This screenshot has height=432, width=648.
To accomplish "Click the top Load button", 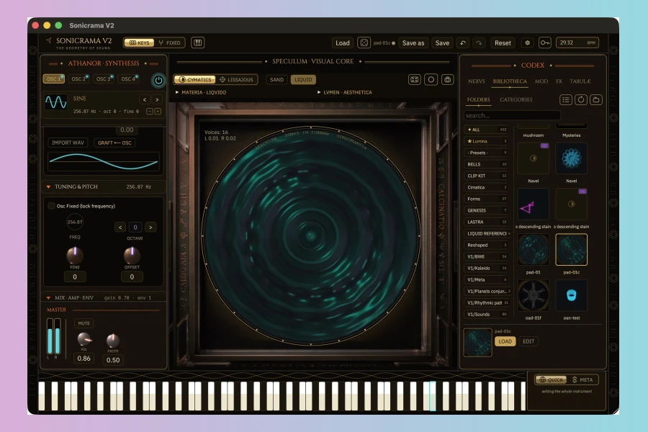I will pos(342,43).
